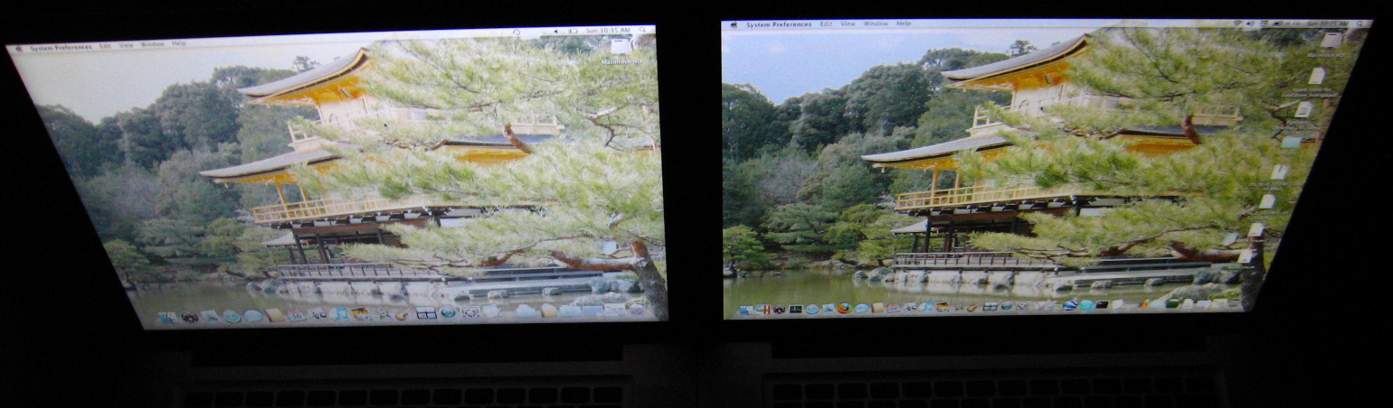
Task: Click Wi-Fi status icon on right laptop
Action: point(1237,23)
